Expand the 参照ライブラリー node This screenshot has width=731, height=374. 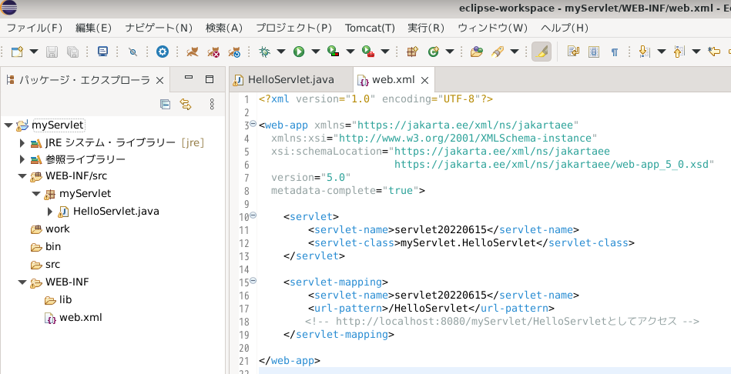(x=22, y=160)
